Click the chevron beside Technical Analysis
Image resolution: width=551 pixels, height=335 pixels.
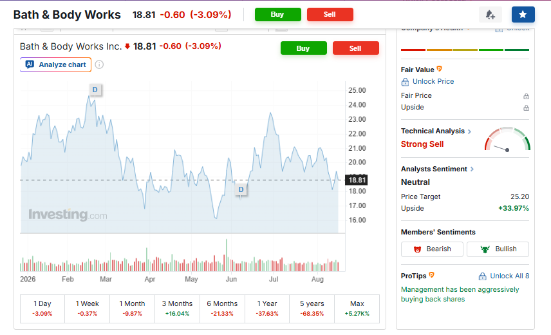tap(469, 131)
